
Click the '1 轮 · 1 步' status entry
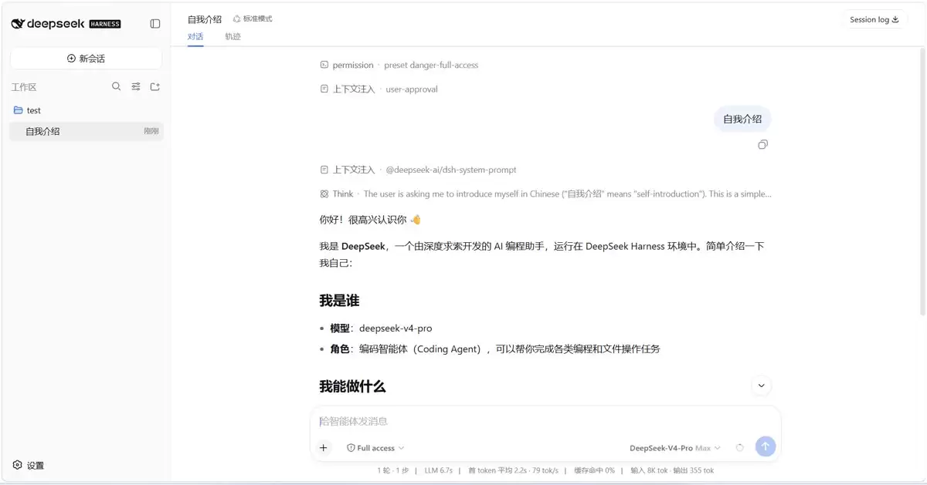tap(392, 470)
